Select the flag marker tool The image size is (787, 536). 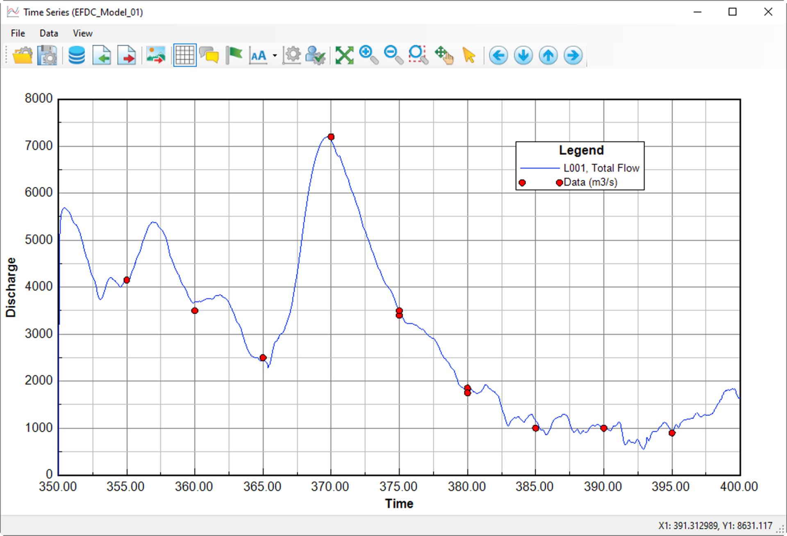click(x=234, y=55)
